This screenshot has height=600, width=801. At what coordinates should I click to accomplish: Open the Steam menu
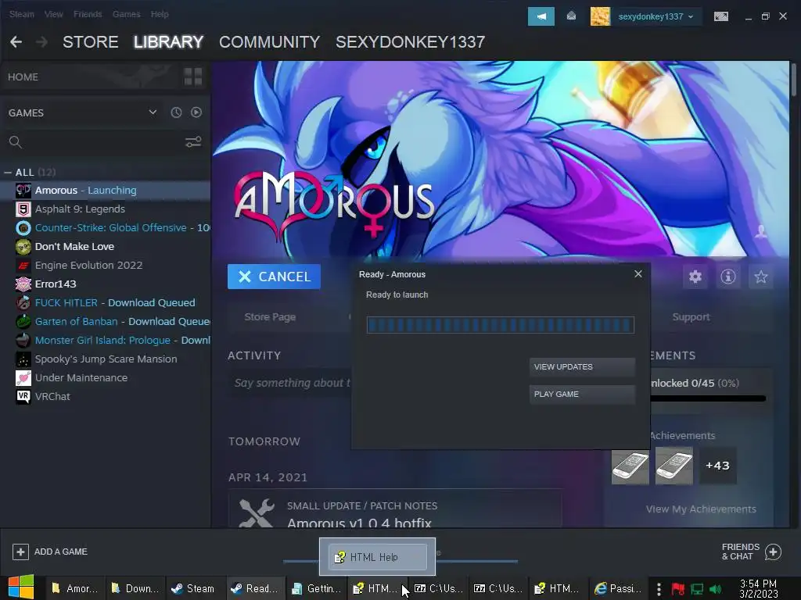[21, 14]
